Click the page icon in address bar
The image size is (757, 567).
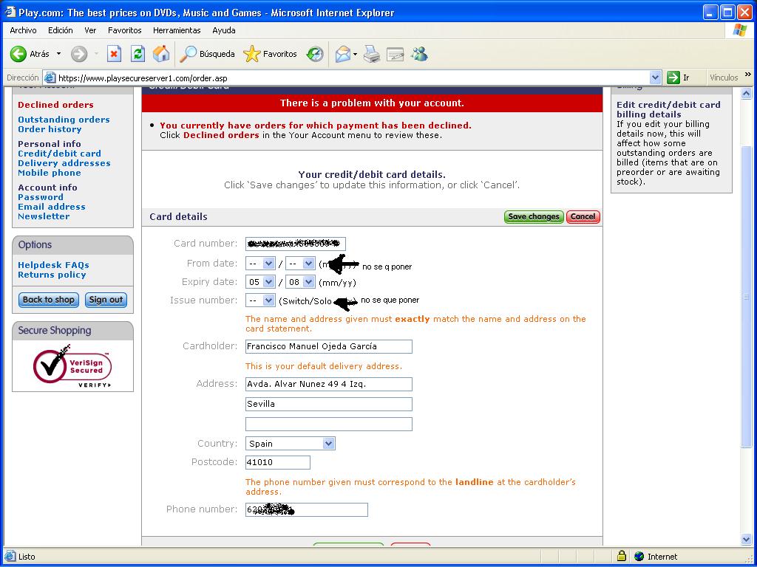click(x=50, y=78)
